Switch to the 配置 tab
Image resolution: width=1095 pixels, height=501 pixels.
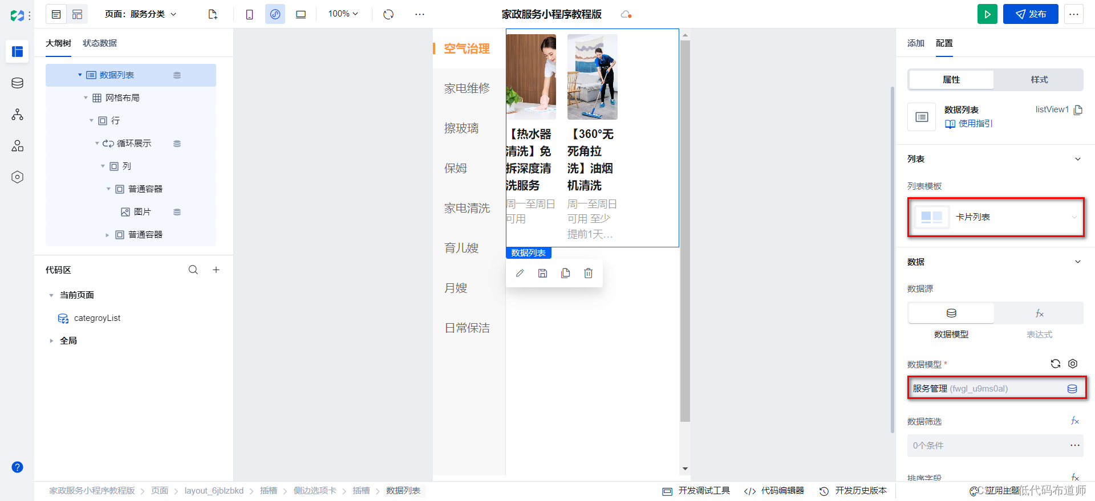click(944, 43)
